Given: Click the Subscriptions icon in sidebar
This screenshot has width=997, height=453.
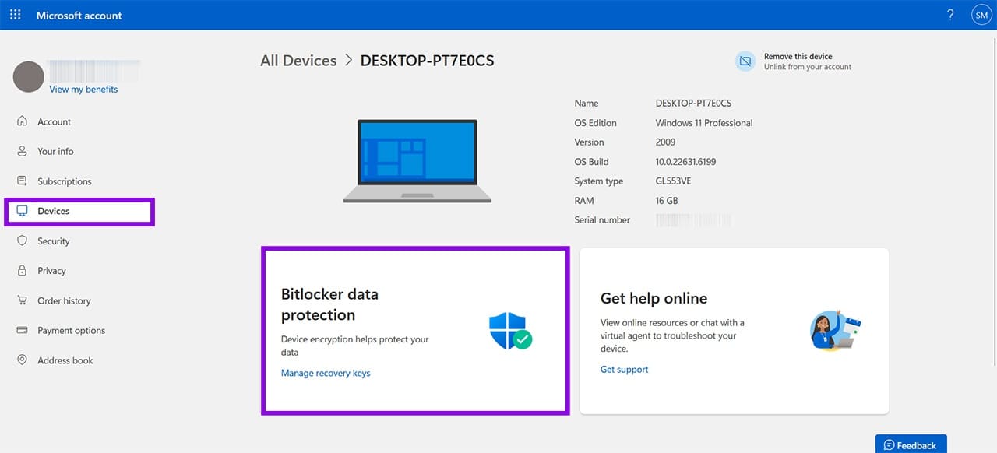Looking at the screenshot, I should point(22,181).
